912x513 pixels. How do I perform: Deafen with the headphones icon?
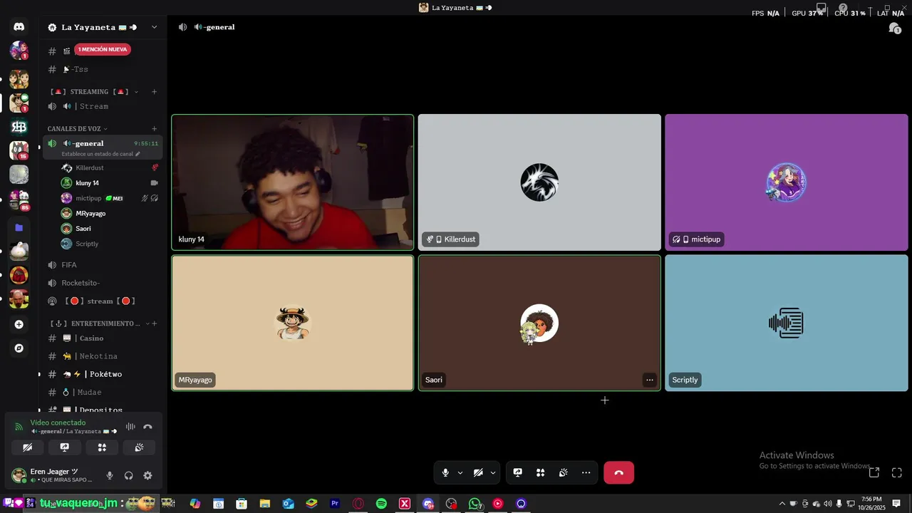(x=129, y=475)
